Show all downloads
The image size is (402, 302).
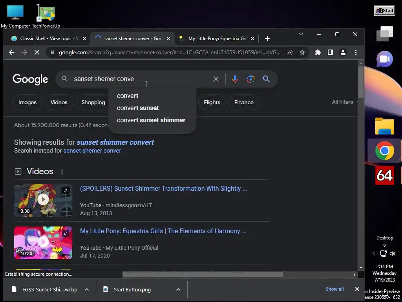coord(334,289)
